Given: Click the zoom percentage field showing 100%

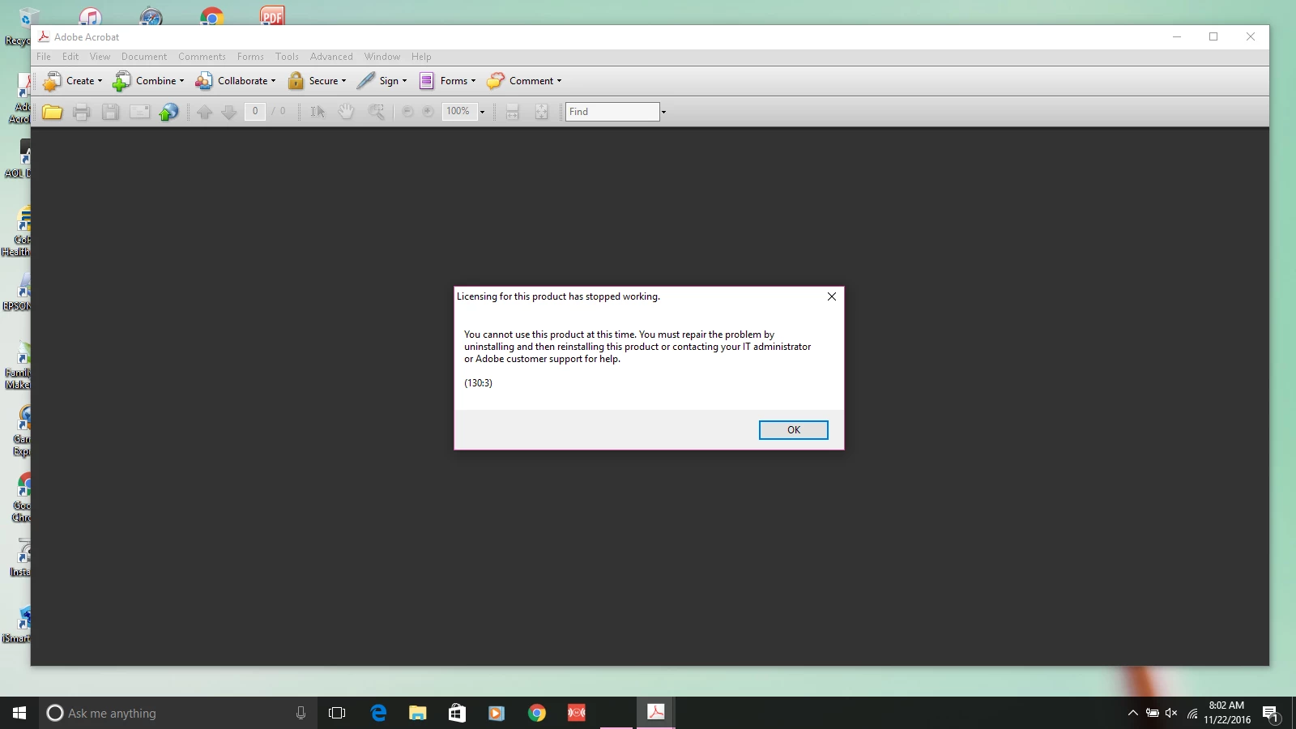Looking at the screenshot, I should click(459, 112).
